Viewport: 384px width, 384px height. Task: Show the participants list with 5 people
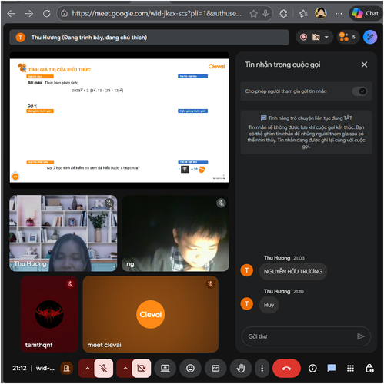click(348, 37)
